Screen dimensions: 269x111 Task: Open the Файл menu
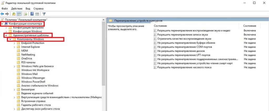[x=5, y=9]
